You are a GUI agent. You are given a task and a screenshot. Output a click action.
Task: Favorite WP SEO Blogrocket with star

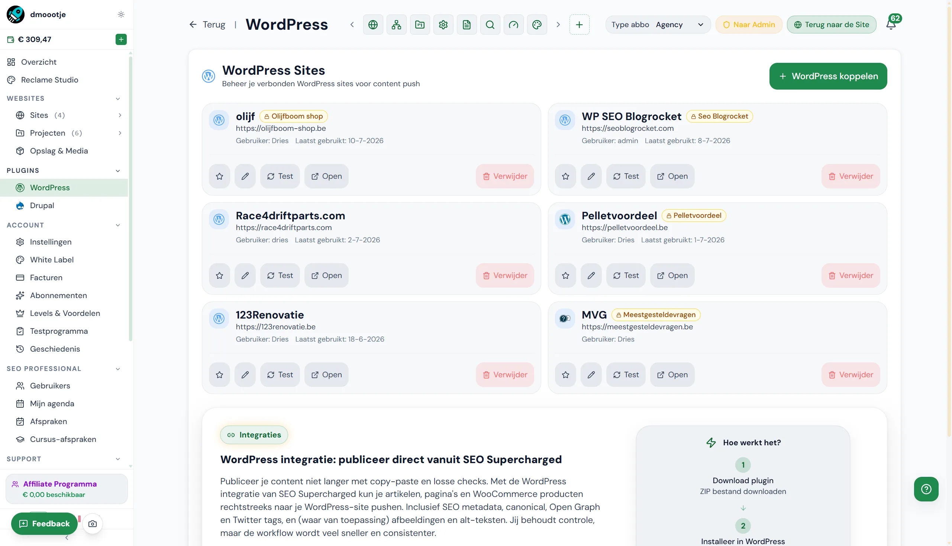pyautogui.click(x=565, y=176)
